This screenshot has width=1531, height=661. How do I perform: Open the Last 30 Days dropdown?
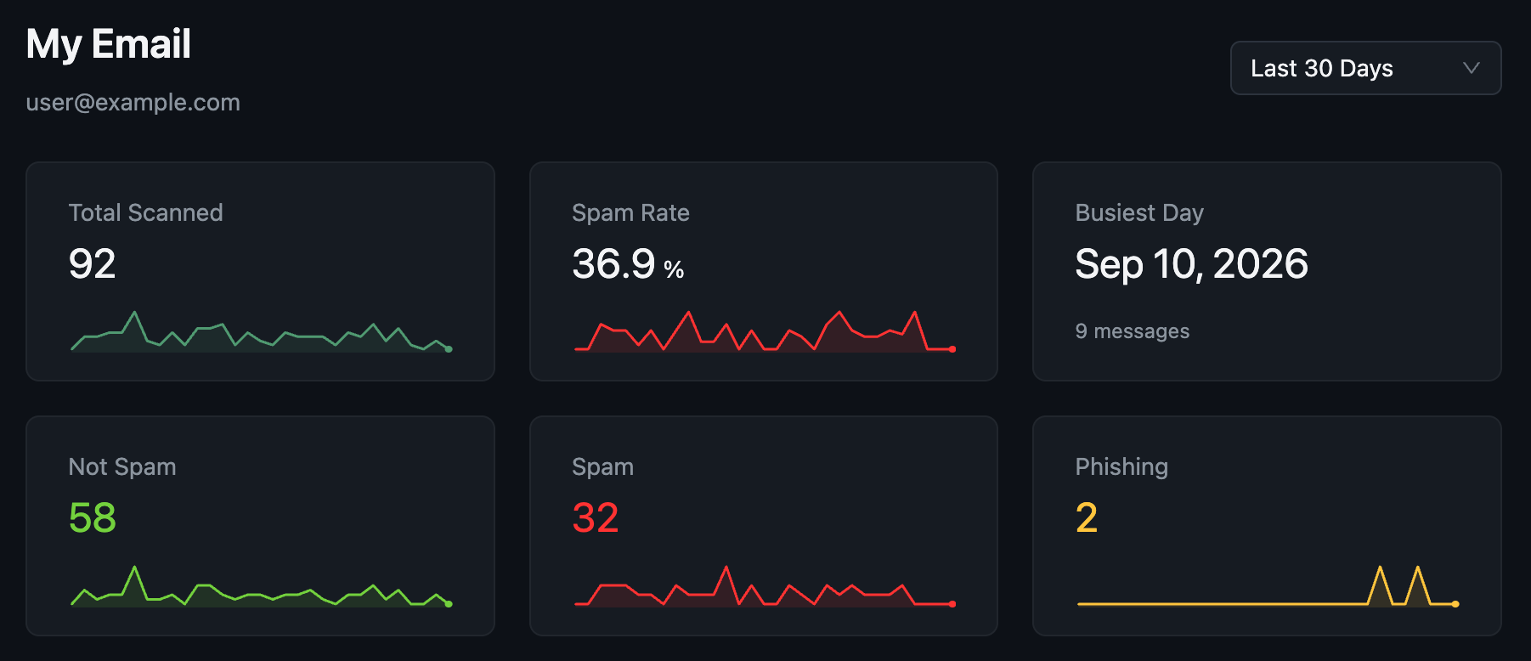(1365, 68)
